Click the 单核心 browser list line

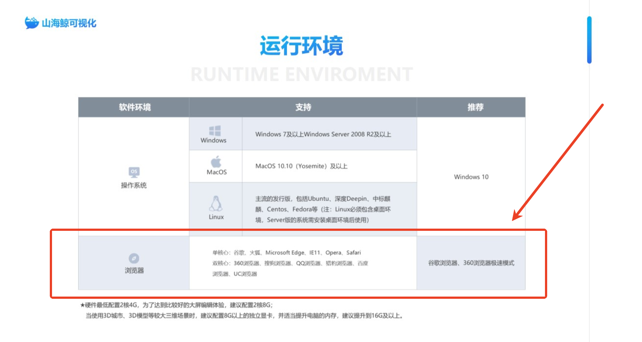pos(287,253)
